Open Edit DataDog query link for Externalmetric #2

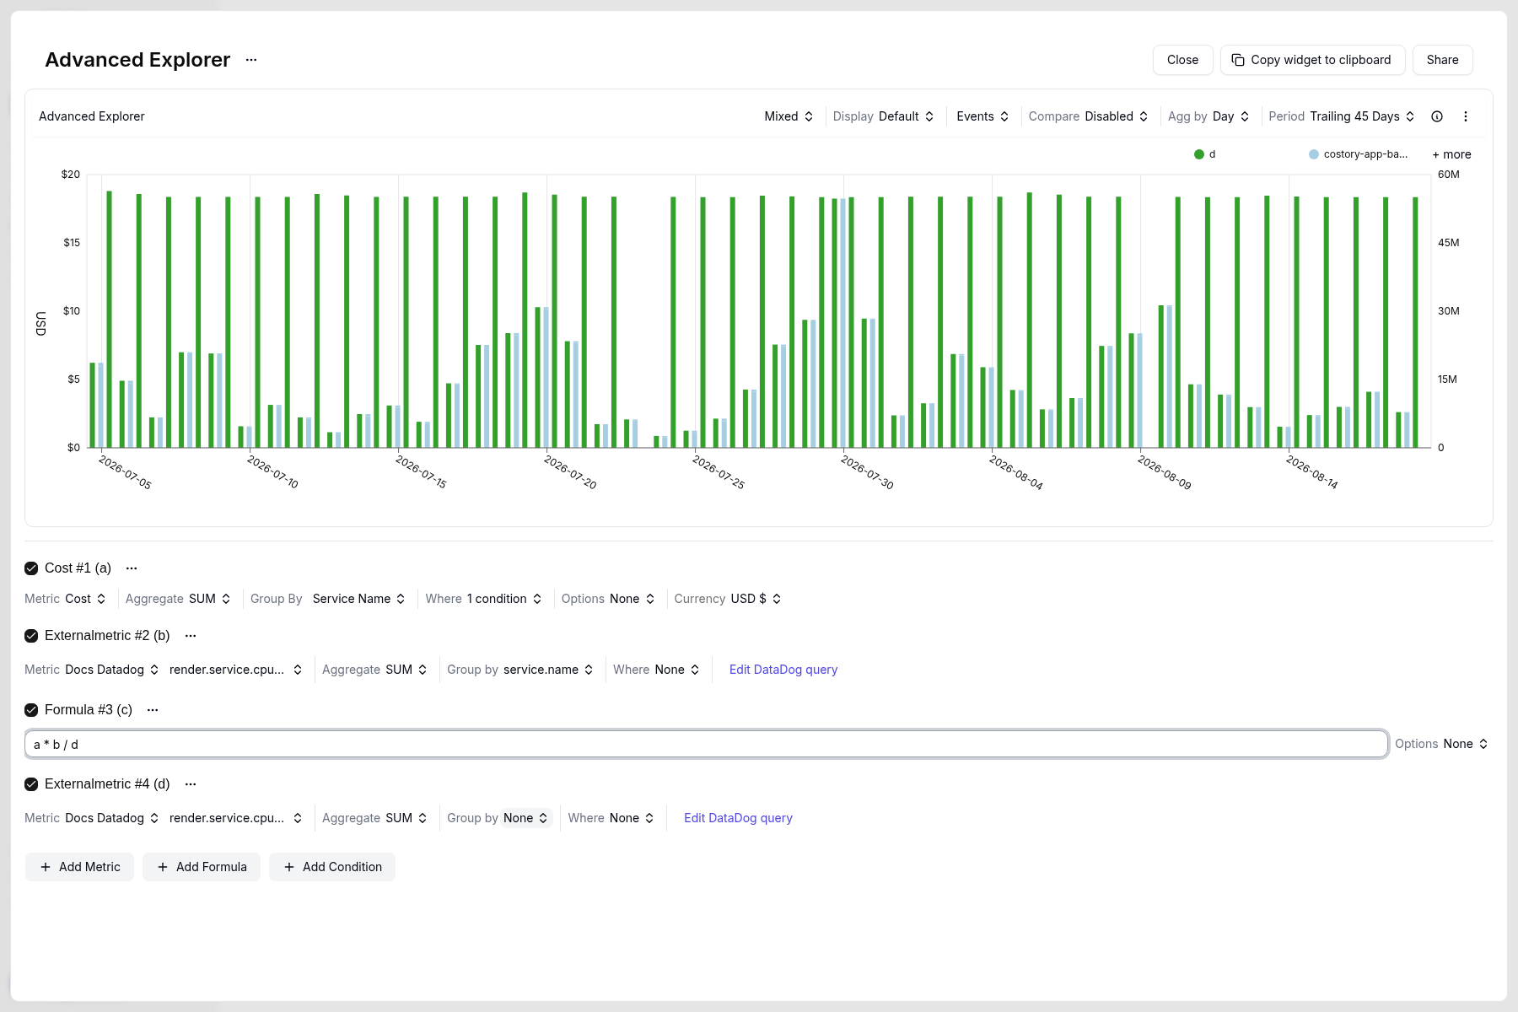[x=783, y=670]
